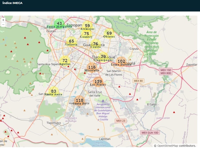200x150 pixels.
Task: Click the MEX 80 highway shield label
Action: (x=138, y=81)
